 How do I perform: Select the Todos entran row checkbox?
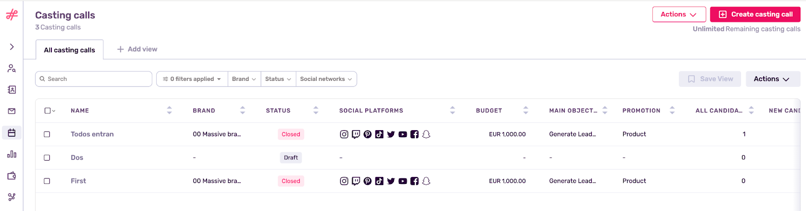47,134
